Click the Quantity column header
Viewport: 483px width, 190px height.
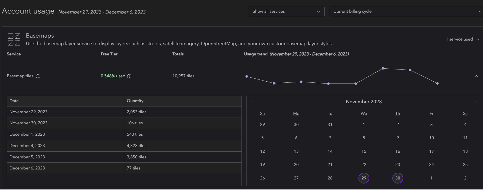tap(135, 101)
